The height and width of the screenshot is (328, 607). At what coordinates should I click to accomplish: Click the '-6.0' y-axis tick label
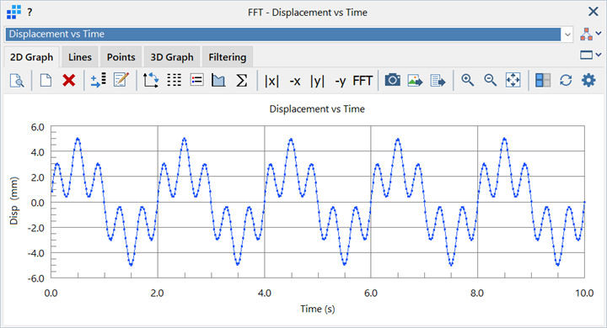(35, 278)
